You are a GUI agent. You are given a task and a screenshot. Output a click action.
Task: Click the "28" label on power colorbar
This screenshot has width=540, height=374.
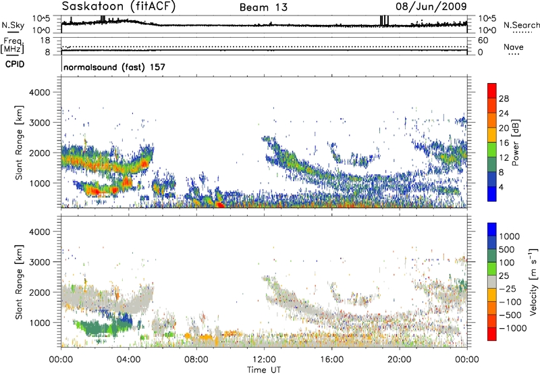[504, 99]
